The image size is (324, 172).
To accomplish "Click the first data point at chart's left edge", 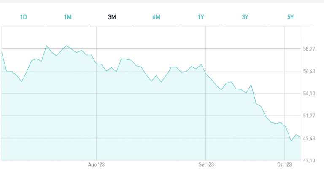I will (x=2, y=52).
